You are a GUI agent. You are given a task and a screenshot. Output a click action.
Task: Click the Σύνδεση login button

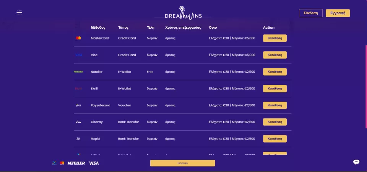311,13
